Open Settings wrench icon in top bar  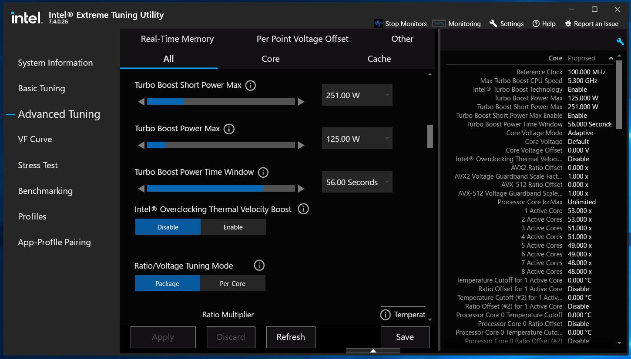(493, 23)
